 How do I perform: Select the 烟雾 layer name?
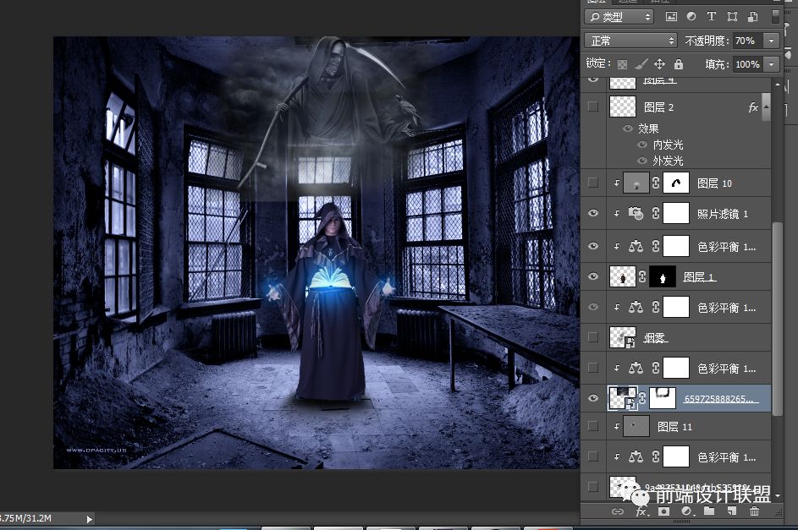coord(656,337)
